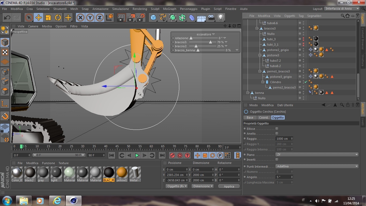The width and height of the screenshot is (366, 206).
Task: Enable the Ellisse checkbox
Action: pos(277,129)
